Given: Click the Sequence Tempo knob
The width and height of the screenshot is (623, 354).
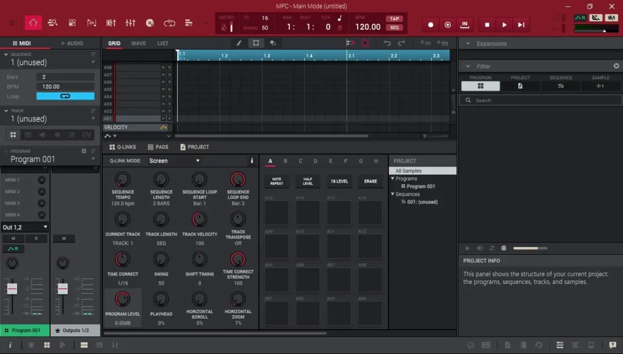Looking at the screenshot, I should 122,179.
